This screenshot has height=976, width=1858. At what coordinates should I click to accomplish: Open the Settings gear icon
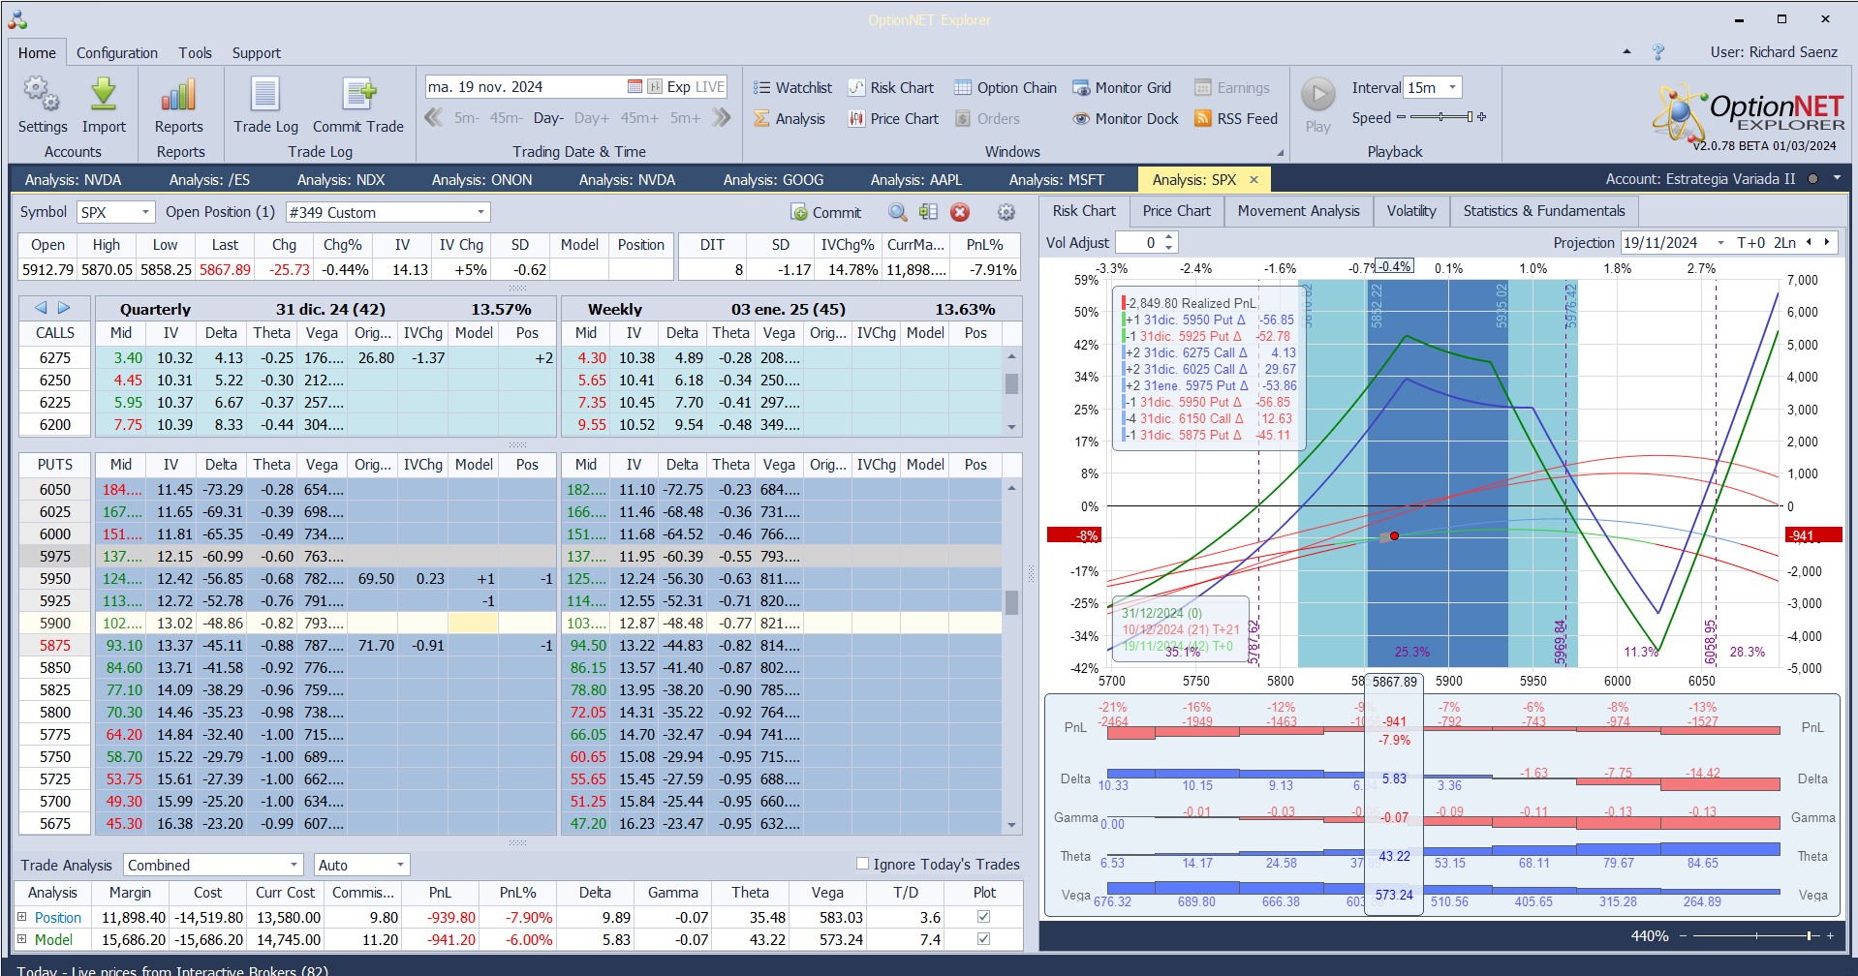(42, 95)
